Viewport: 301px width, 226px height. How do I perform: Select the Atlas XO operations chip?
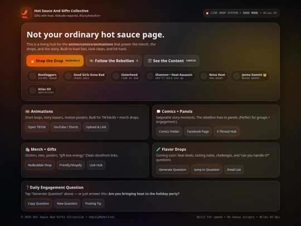41,90
